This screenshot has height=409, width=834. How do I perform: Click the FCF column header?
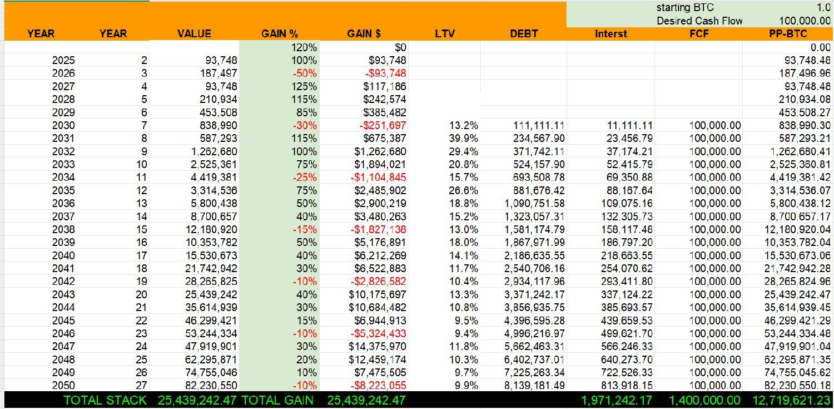[698, 34]
